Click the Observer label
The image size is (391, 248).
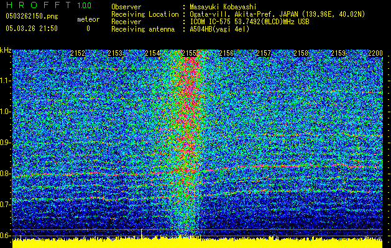(x=126, y=7)
